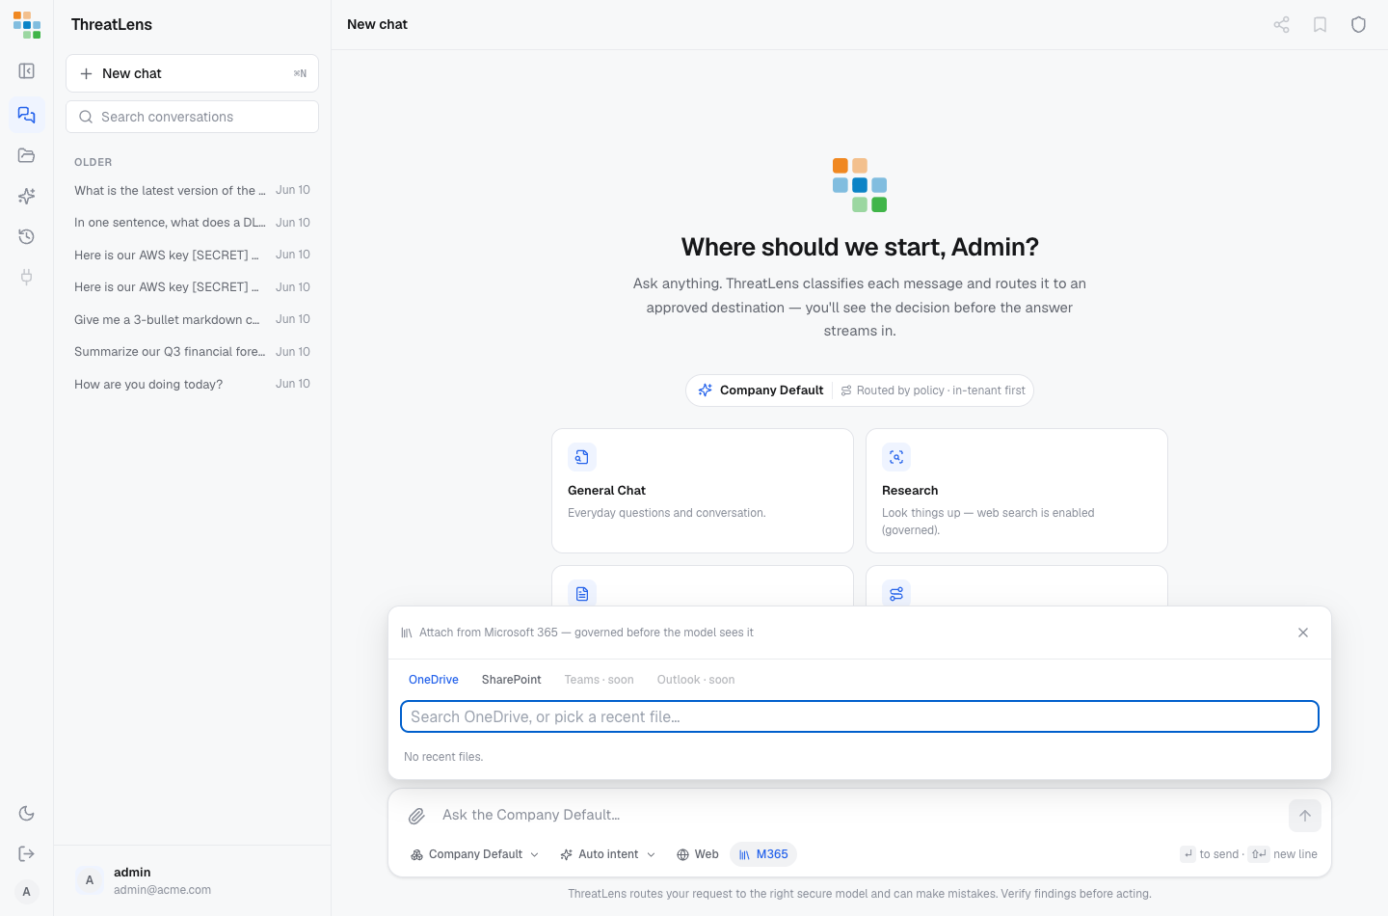Select the Outlook · soon tab
Viewport: 1388px width, 916px height.
(696, 680)
